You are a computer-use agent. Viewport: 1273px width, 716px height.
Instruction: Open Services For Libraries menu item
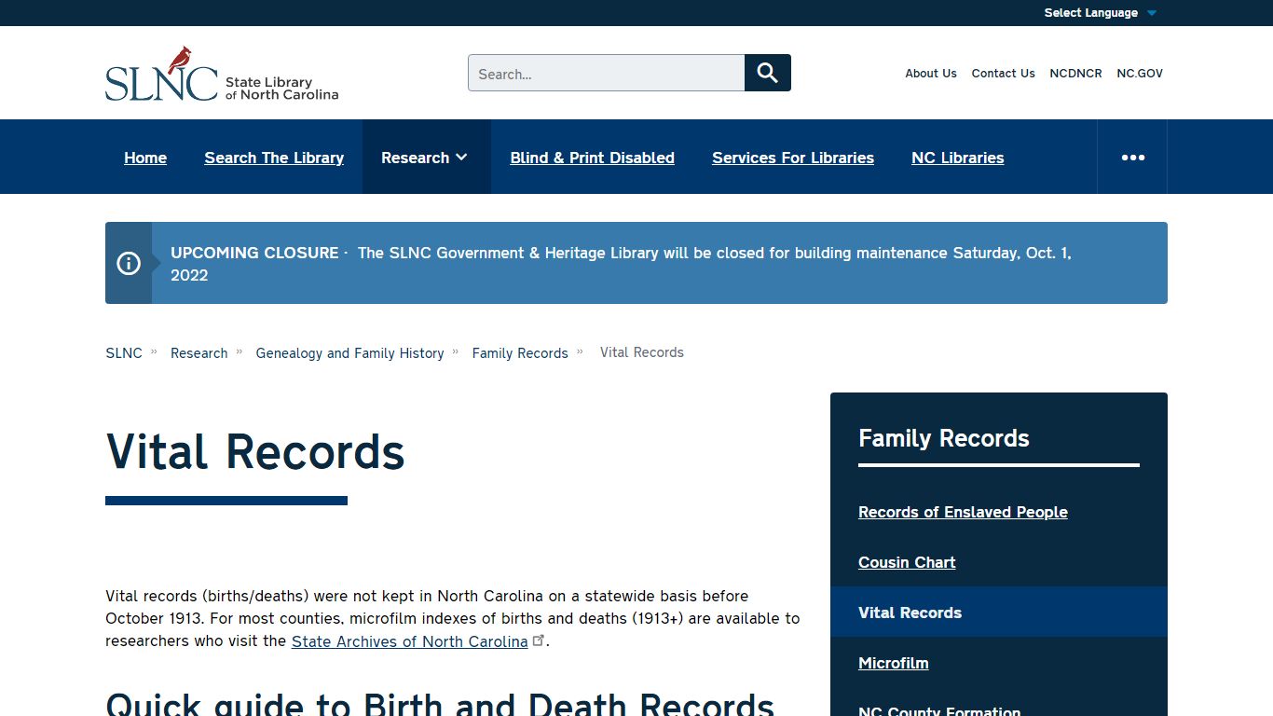pyautogui.click(x=793, y=158)
